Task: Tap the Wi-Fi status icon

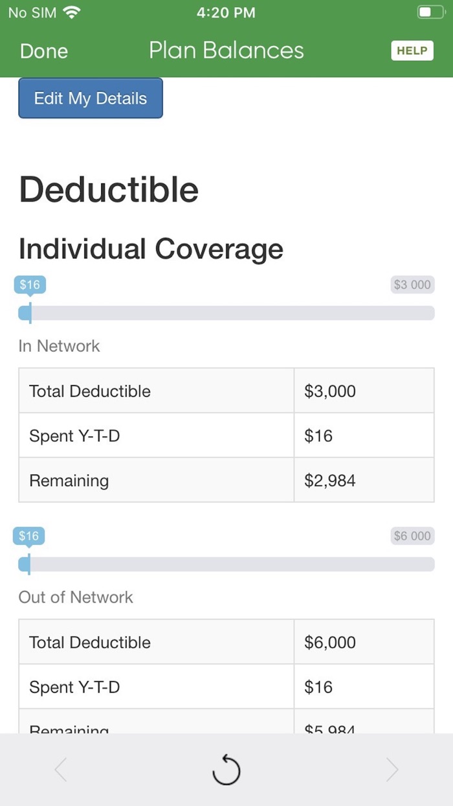Action: click(72, 12)
